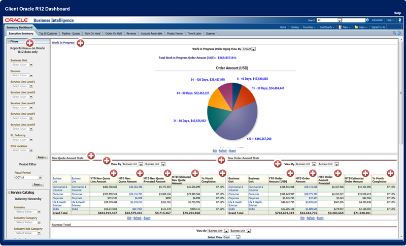Run the search with the green go icon
The height and width of the screenshot is (246, 406).
pyautogui.click(x=367, y=20)
